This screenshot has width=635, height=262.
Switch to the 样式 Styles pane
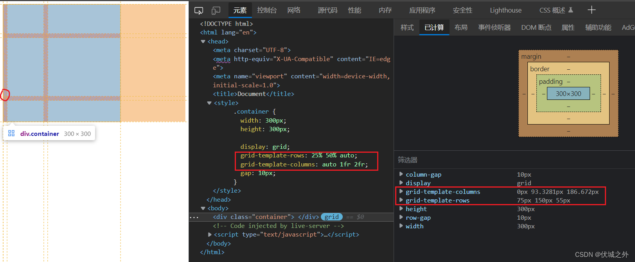407,27
